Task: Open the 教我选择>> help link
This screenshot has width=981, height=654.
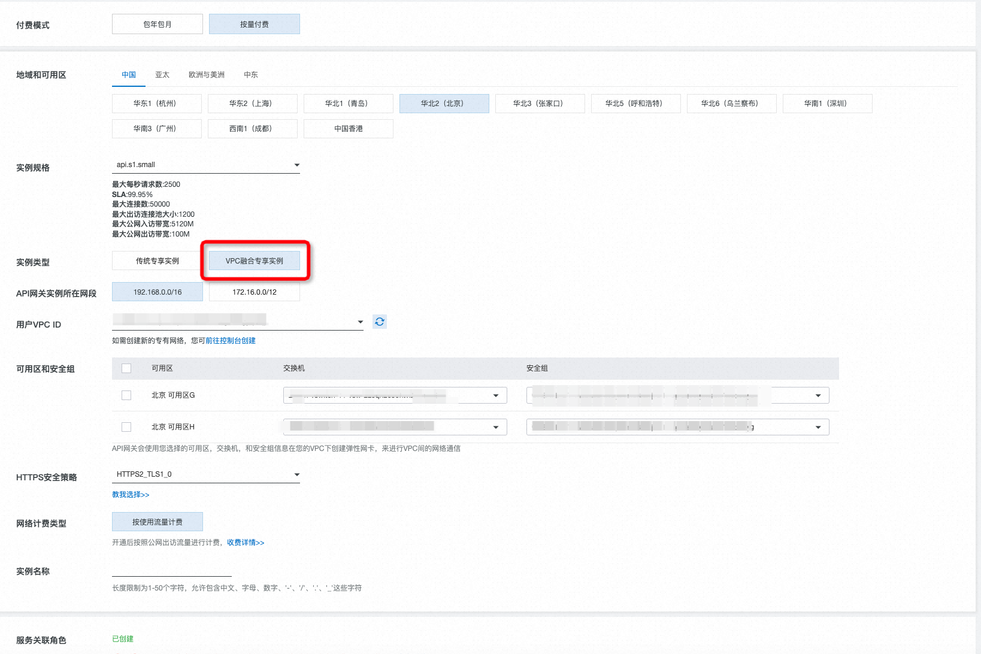Action: coord(131,495)
